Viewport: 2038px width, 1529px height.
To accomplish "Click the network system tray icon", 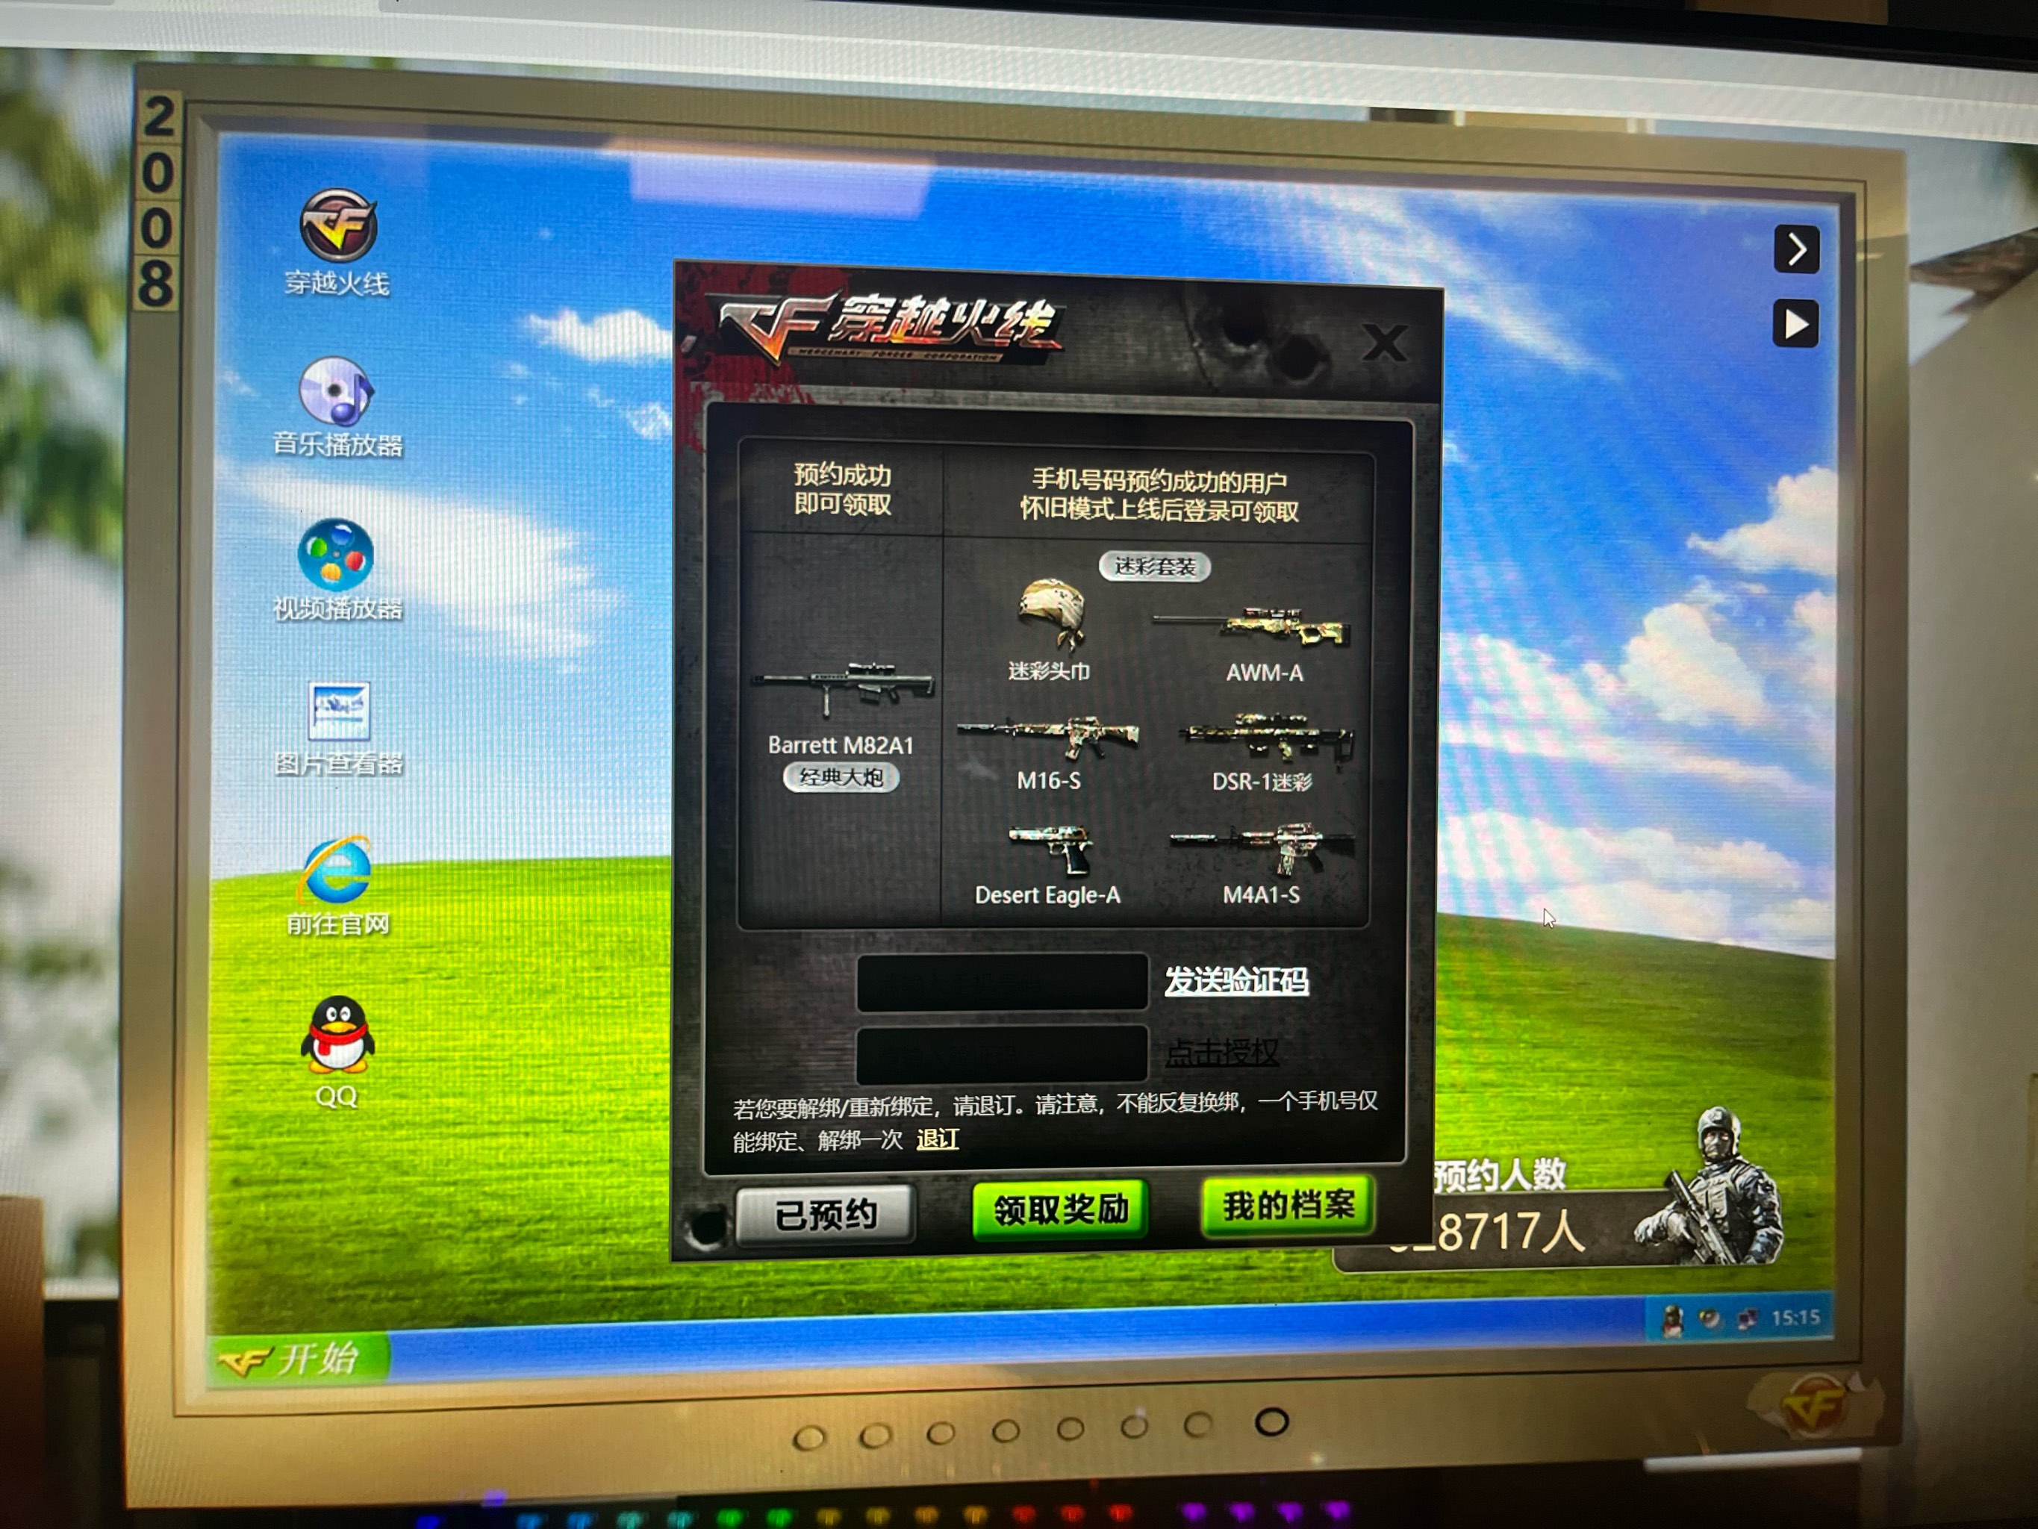I will point(1746,1319).
